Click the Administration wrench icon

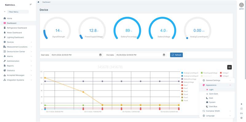click(x=5, y=61)
